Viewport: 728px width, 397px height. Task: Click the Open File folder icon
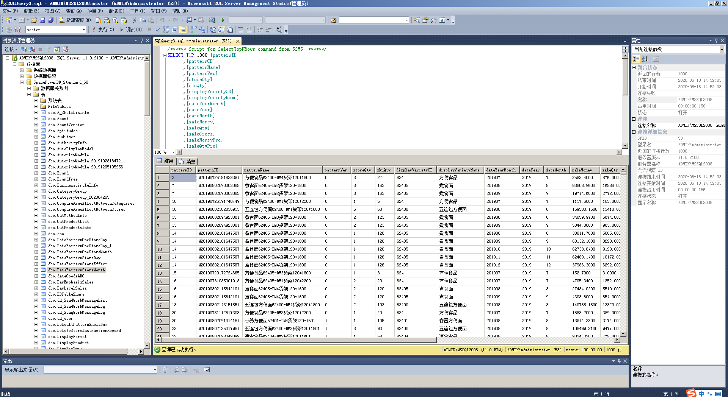[x=34, y=20]
